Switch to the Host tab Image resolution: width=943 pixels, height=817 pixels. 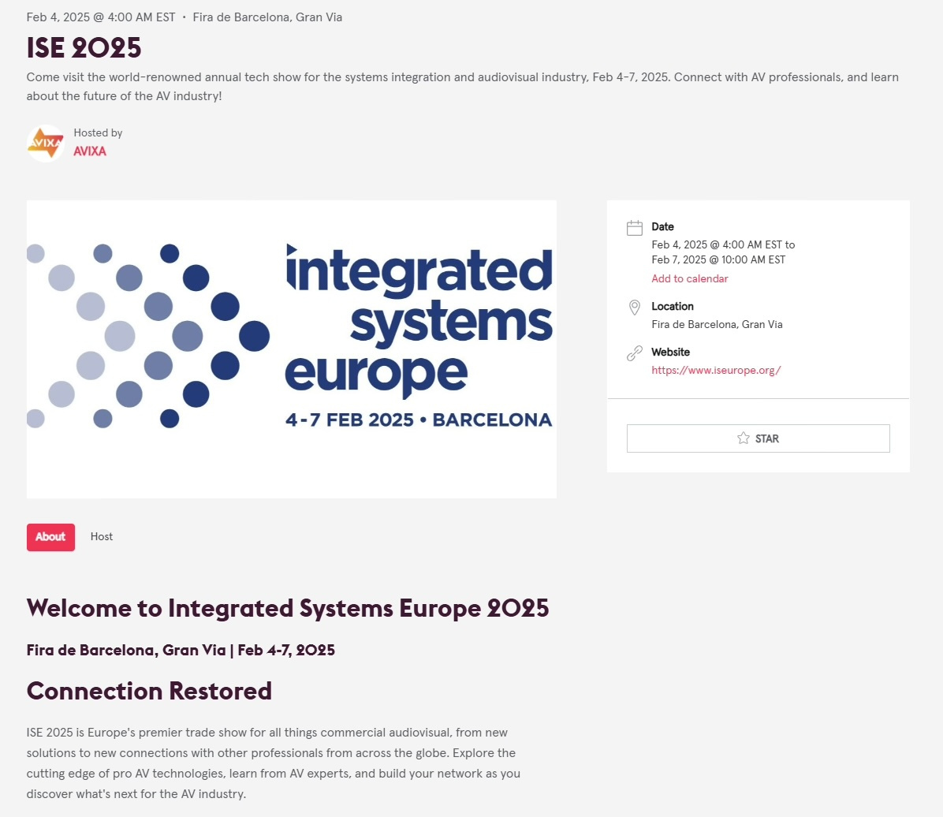[x=102, y=537]
